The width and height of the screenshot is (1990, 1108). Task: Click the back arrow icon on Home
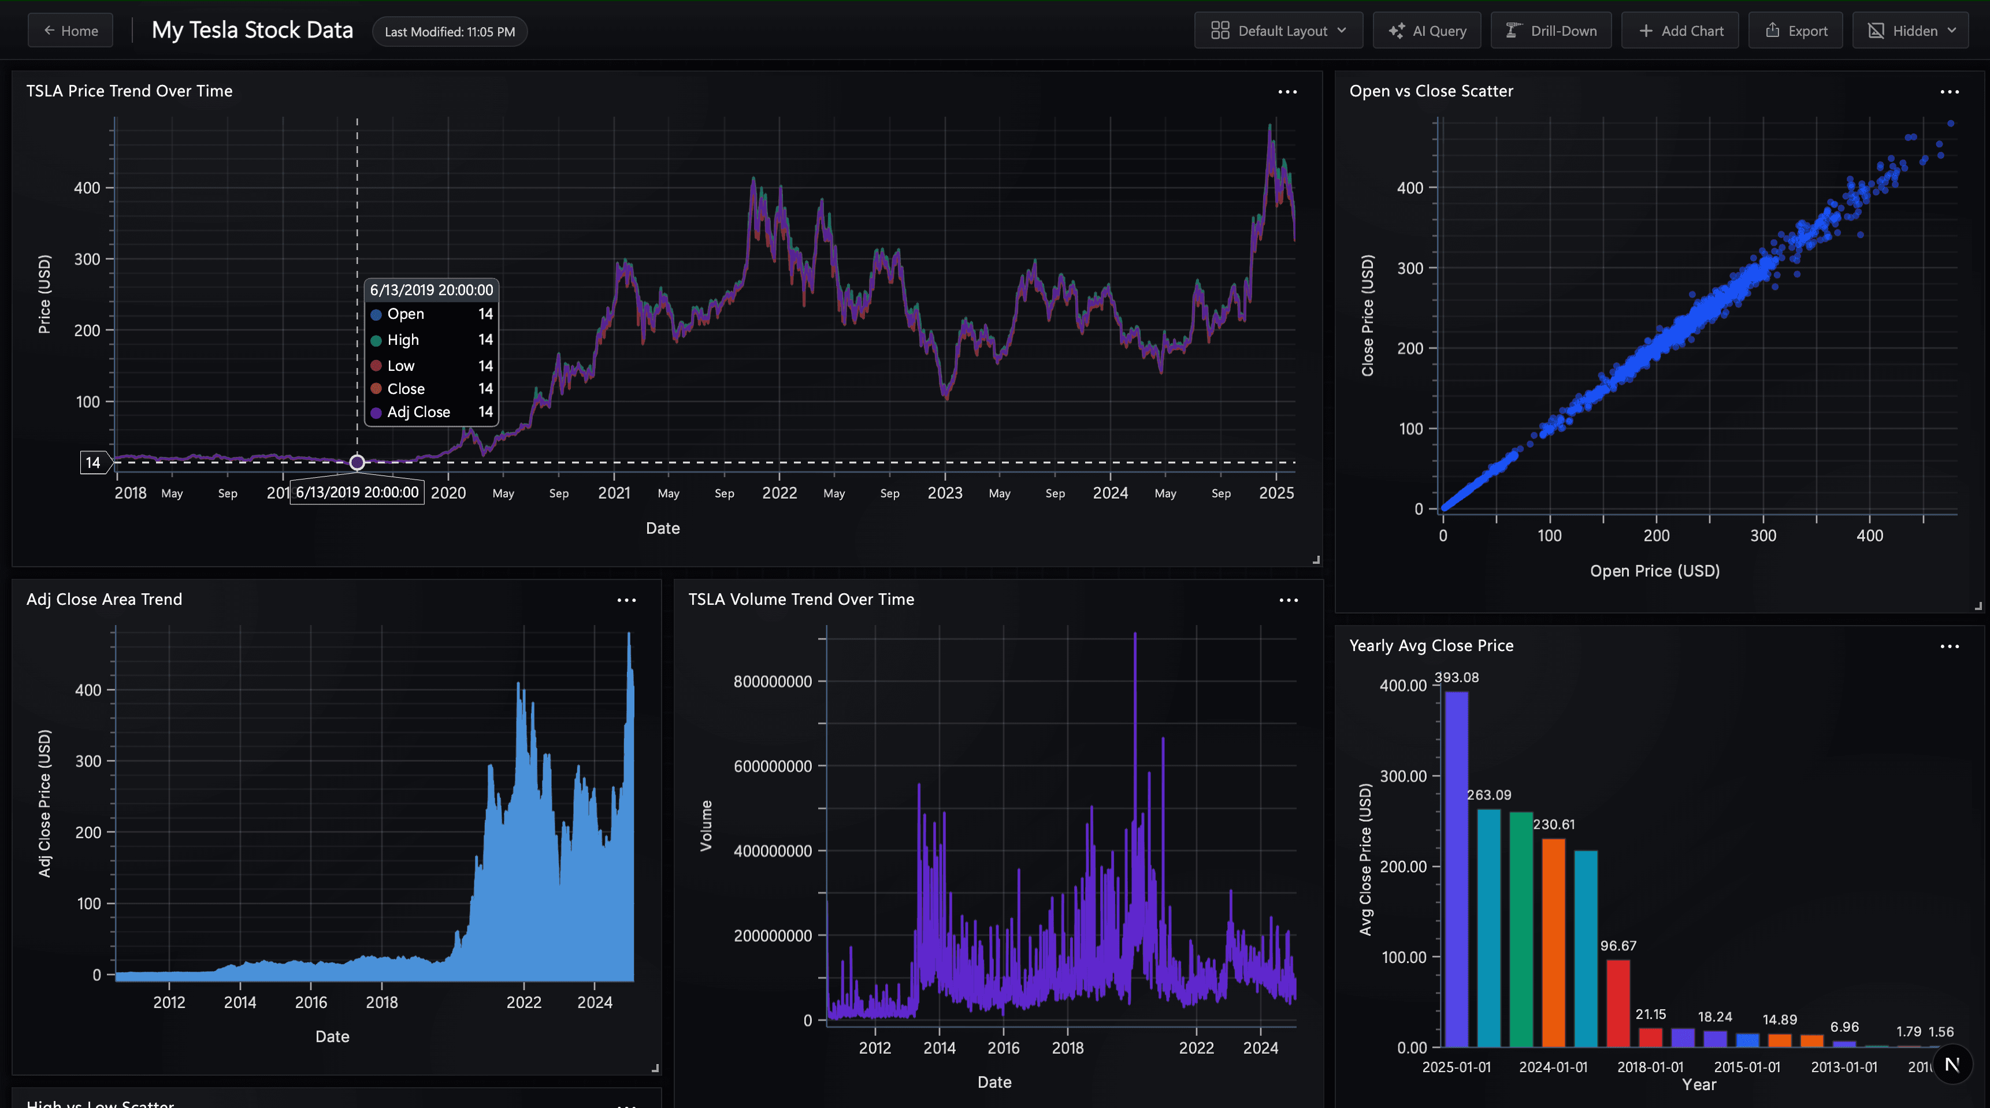point(50,31)
